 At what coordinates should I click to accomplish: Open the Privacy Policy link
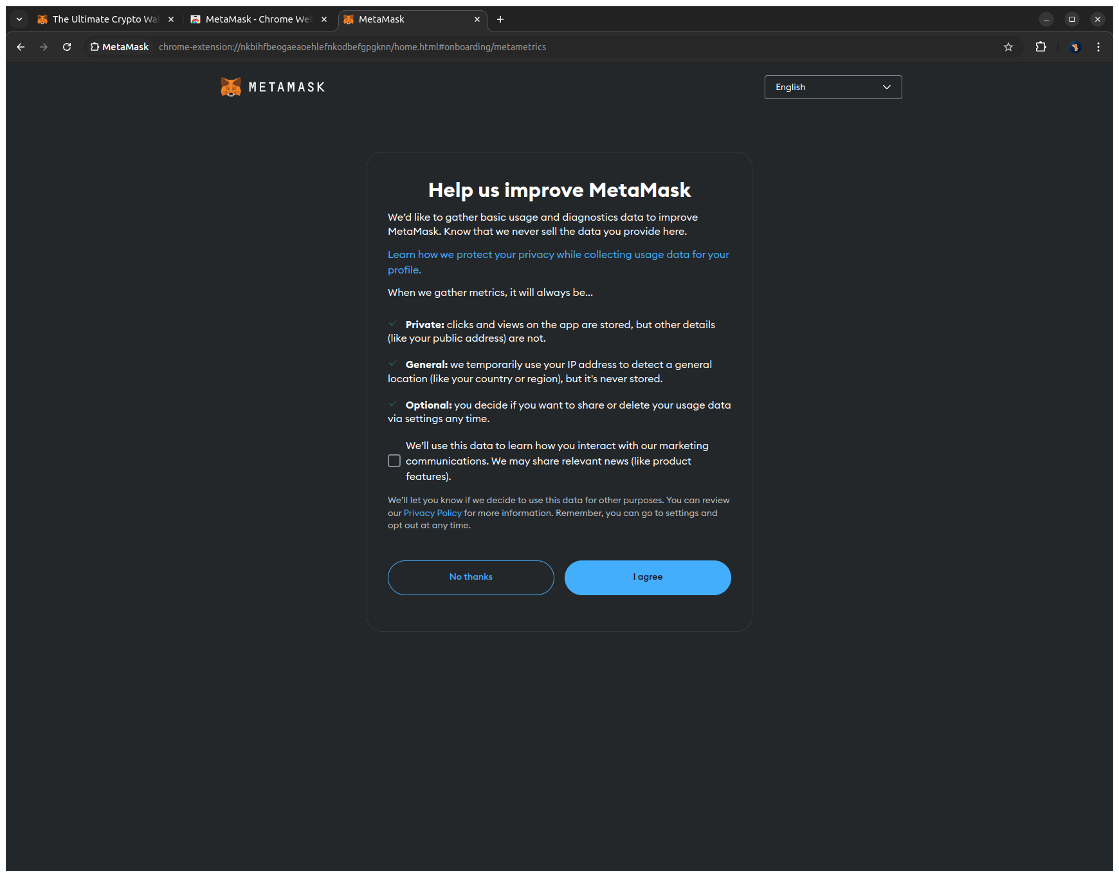[433, 513]
